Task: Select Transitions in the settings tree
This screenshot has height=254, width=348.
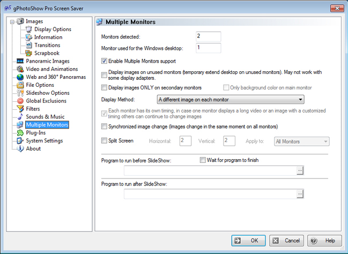Action: click(47, 45)
